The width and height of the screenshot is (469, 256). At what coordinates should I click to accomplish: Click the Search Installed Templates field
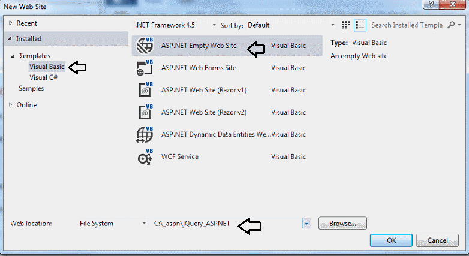(x=407, y=25)
